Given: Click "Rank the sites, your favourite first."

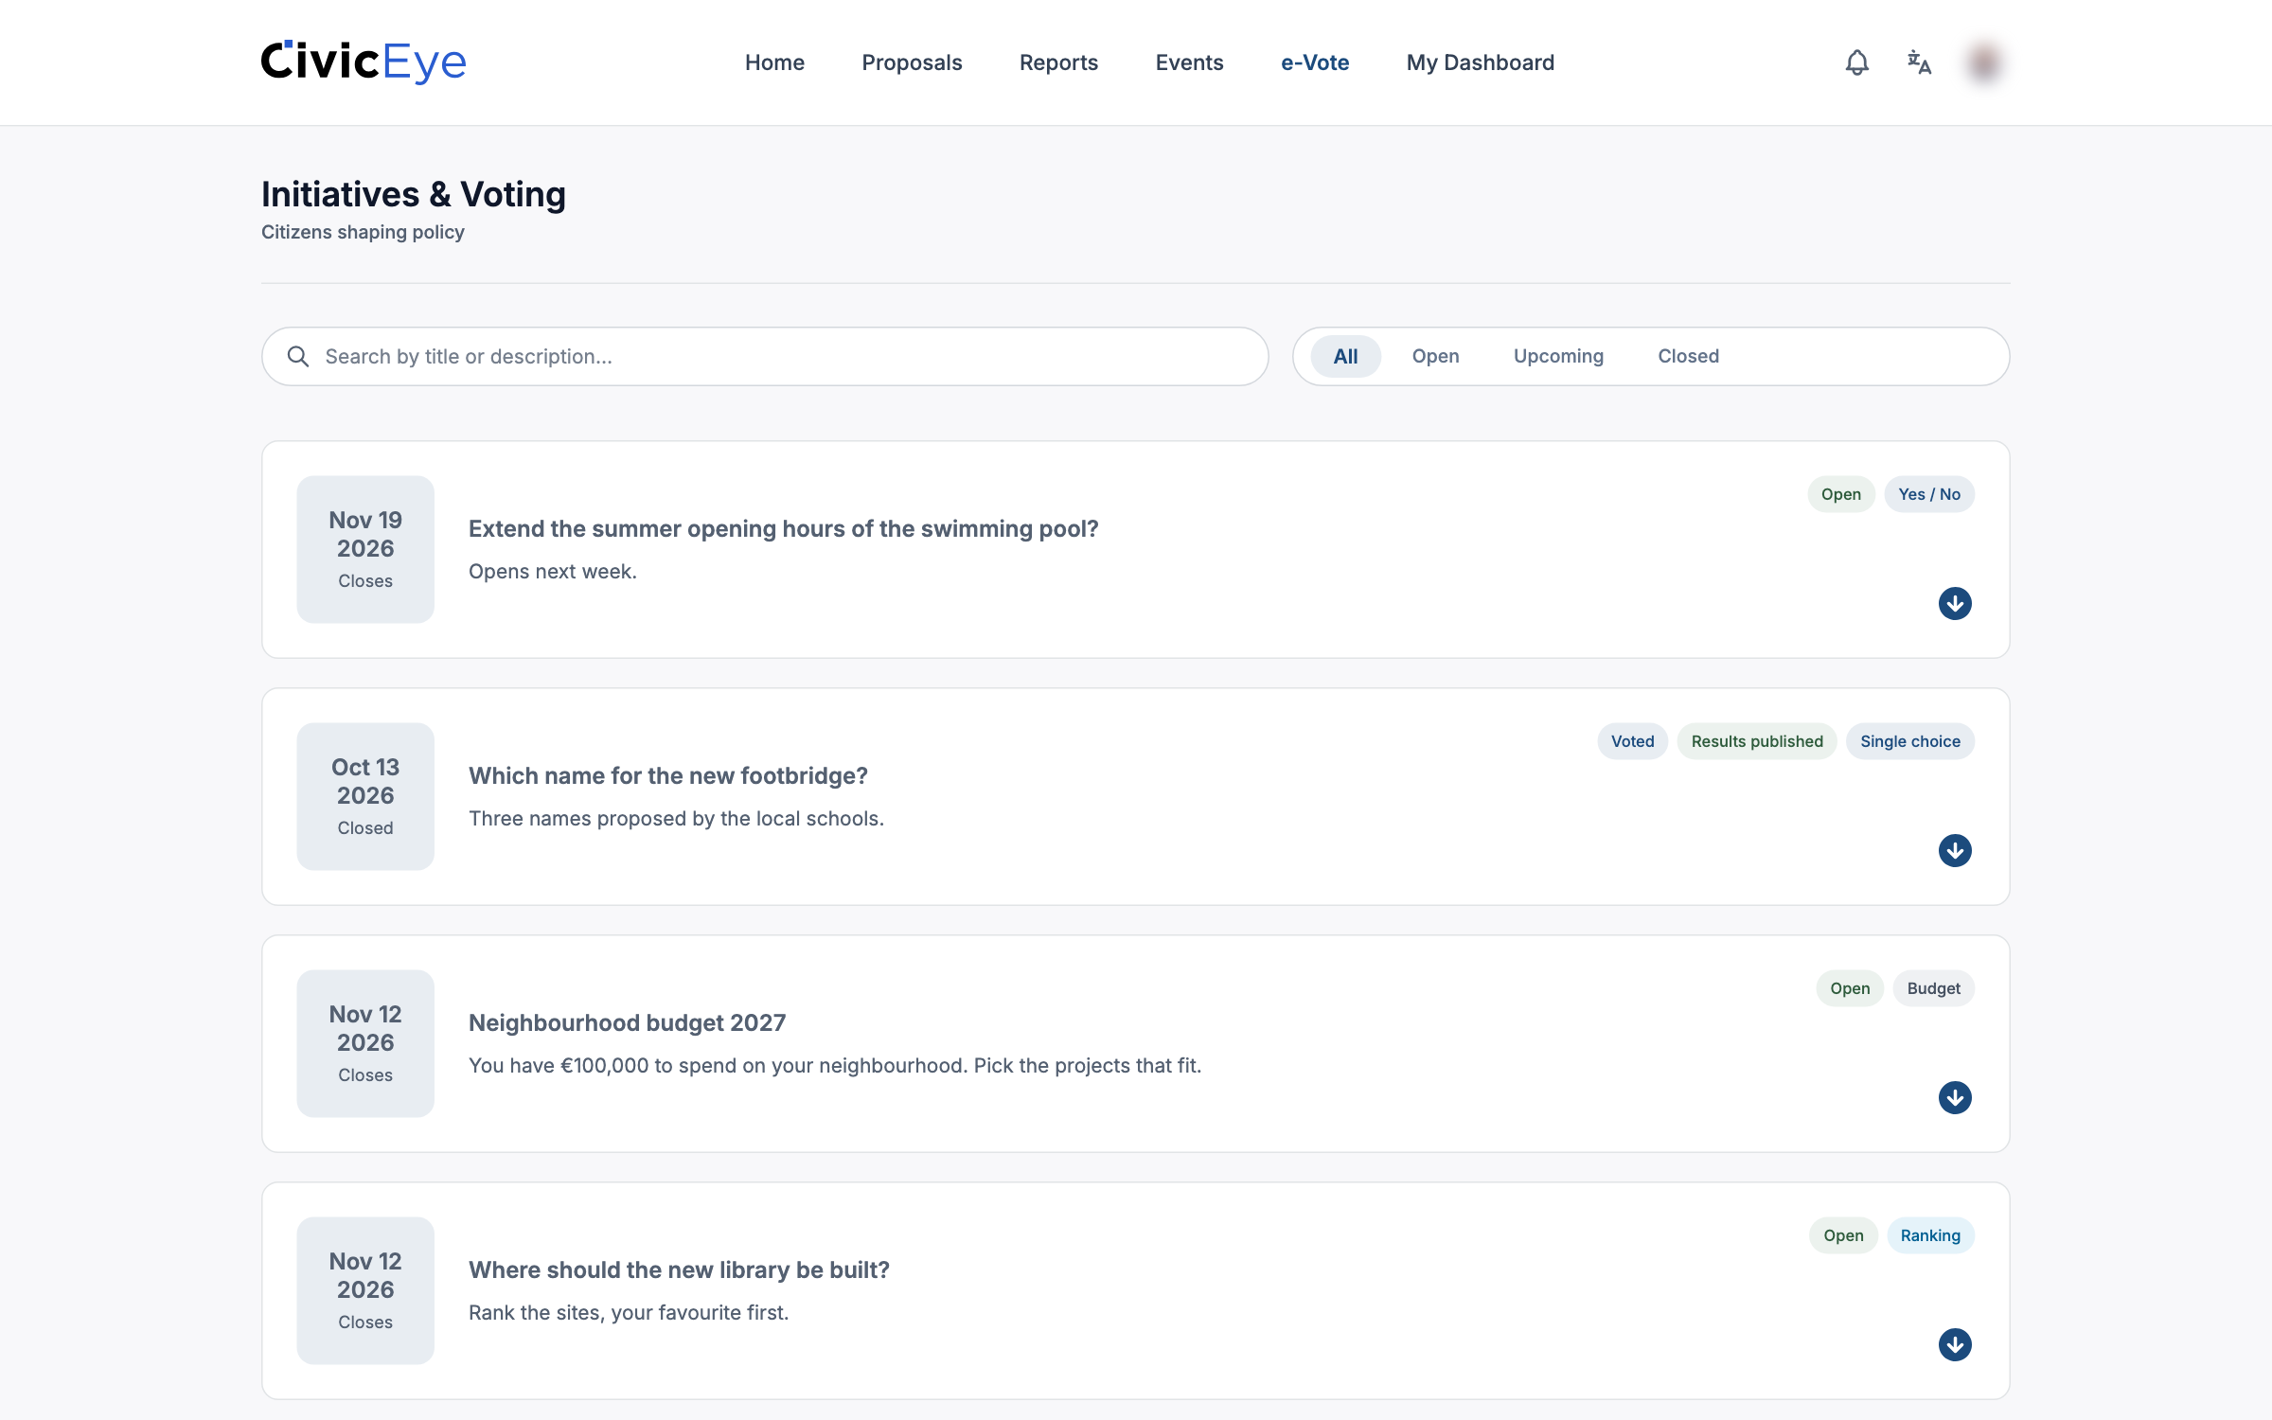Looking at the screenshot, I should [x=629, y=1312].
